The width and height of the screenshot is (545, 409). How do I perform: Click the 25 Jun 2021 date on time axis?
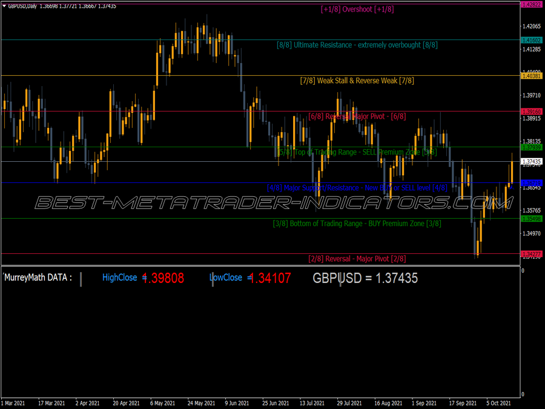[276, 404]
